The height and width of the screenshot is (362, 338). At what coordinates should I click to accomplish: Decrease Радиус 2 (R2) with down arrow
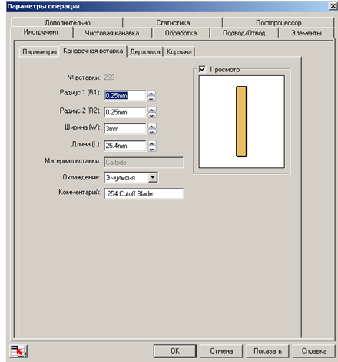click(152, 115)
